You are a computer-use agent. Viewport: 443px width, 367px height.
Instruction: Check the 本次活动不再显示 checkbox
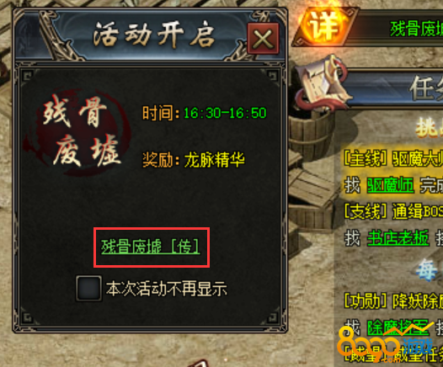coord(88,288)
